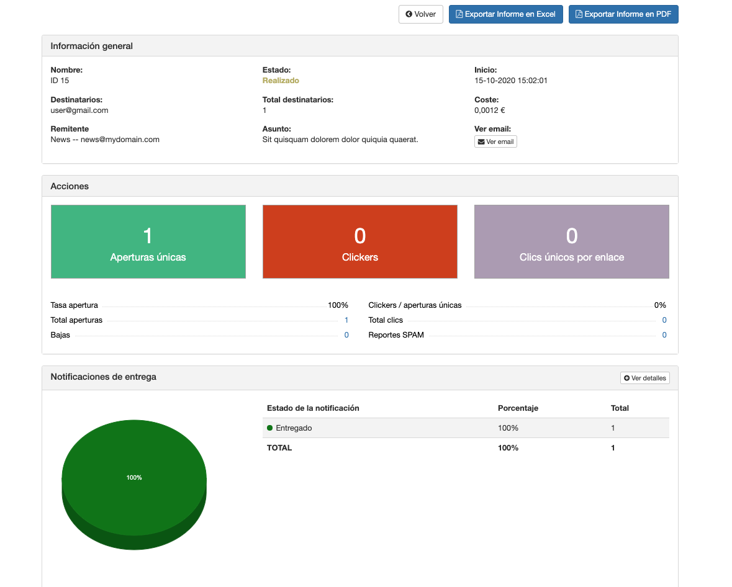Screen dimensions: 732x587
Task: Click the Volver back arrow icon
Action: [x=409, y=14]
